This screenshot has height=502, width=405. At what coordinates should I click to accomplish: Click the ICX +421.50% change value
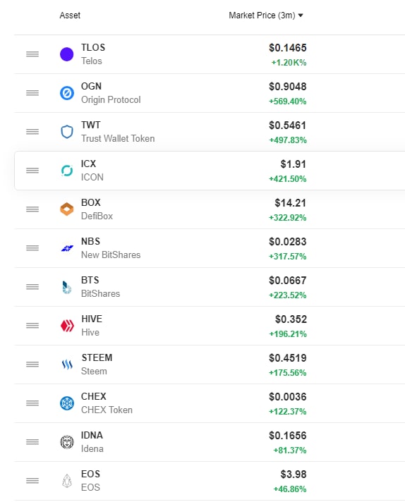coord(287,179)
